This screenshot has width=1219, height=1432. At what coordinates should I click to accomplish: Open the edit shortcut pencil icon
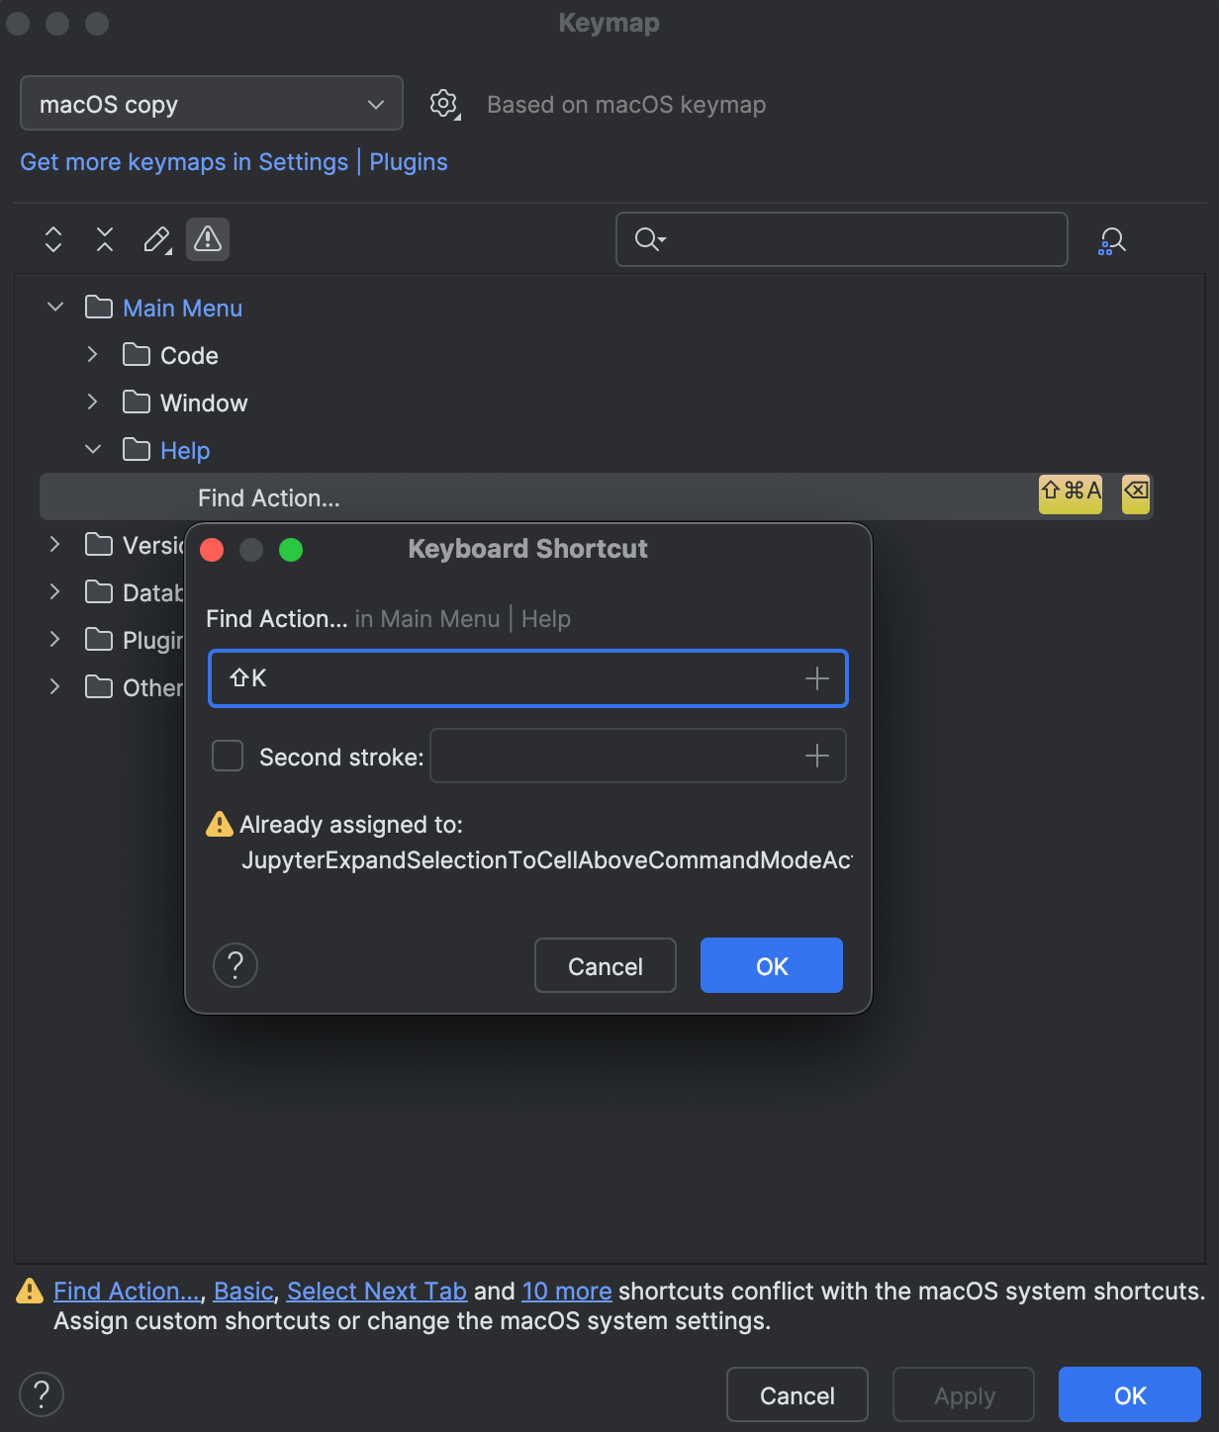[x=155, y=239]
